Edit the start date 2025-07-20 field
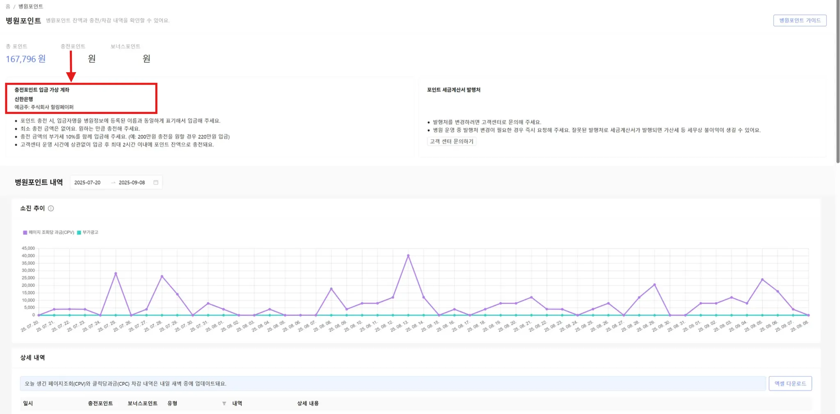 [87, 183]
